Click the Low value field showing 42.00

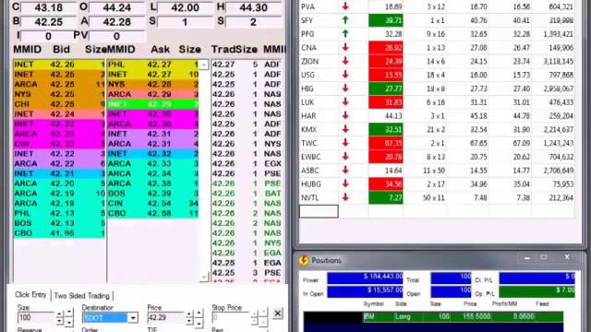coord(185,7)
